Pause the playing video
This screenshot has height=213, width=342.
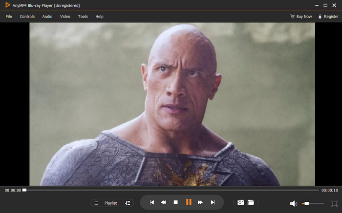[189, 202]
